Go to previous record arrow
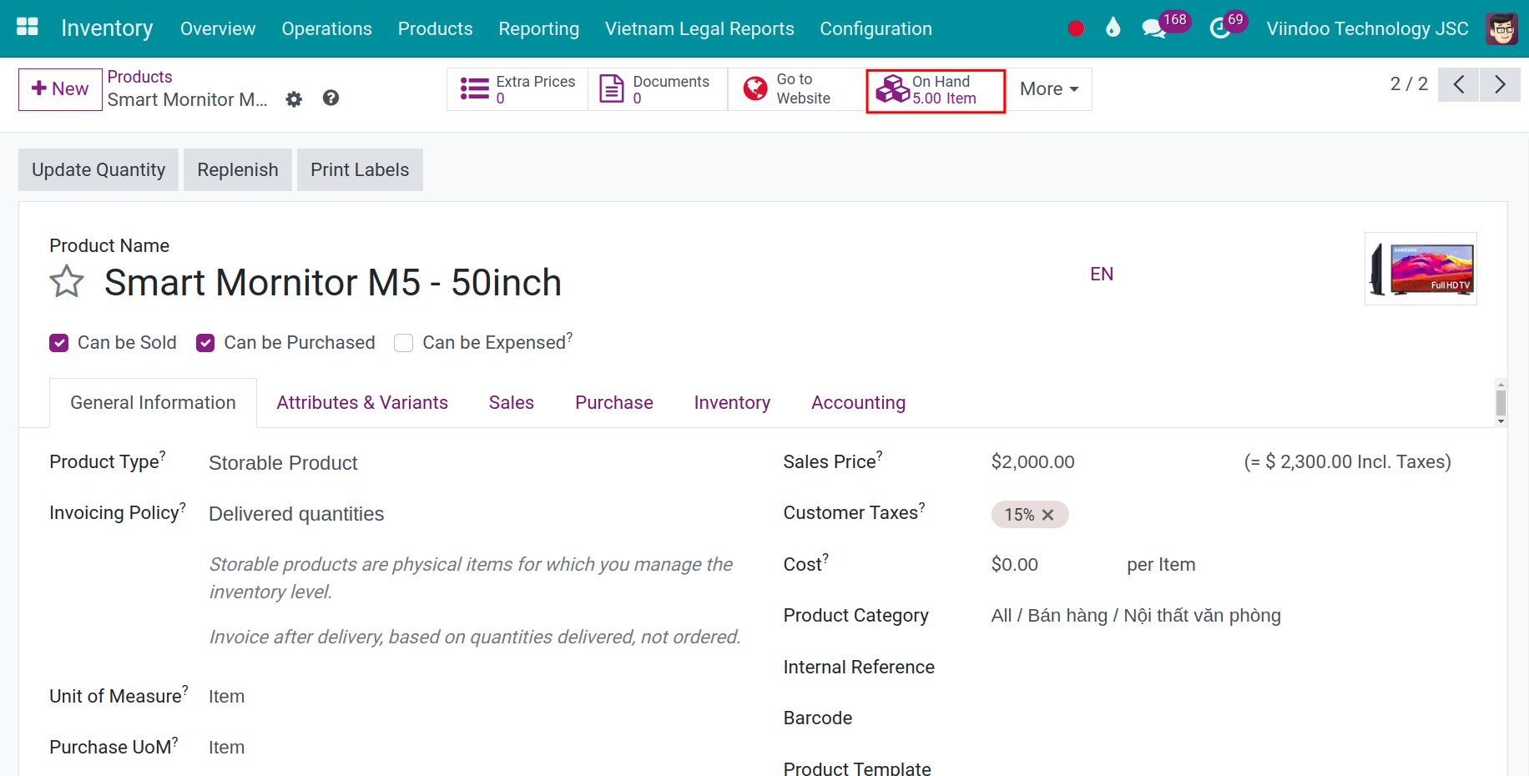 tap(1459, 85)
